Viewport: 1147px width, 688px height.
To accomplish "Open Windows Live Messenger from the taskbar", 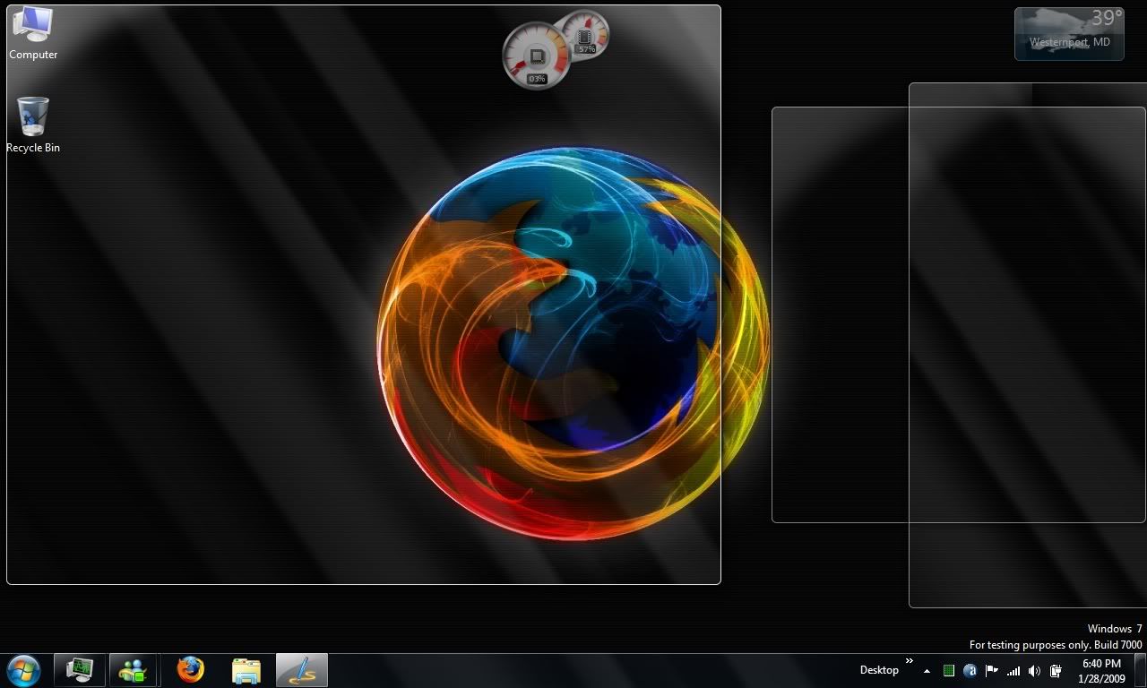I will [x=134, y=670].
